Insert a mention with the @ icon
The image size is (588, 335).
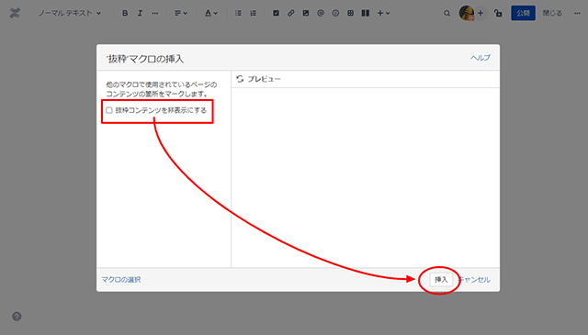pos(321,13)
